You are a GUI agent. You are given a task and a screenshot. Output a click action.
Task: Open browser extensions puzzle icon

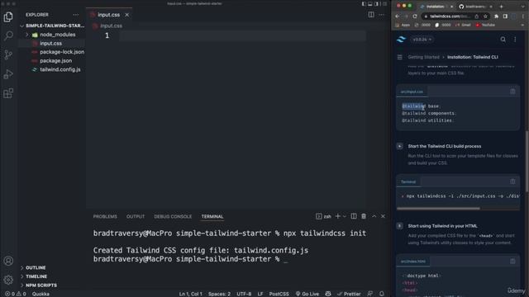pos(496,16)
